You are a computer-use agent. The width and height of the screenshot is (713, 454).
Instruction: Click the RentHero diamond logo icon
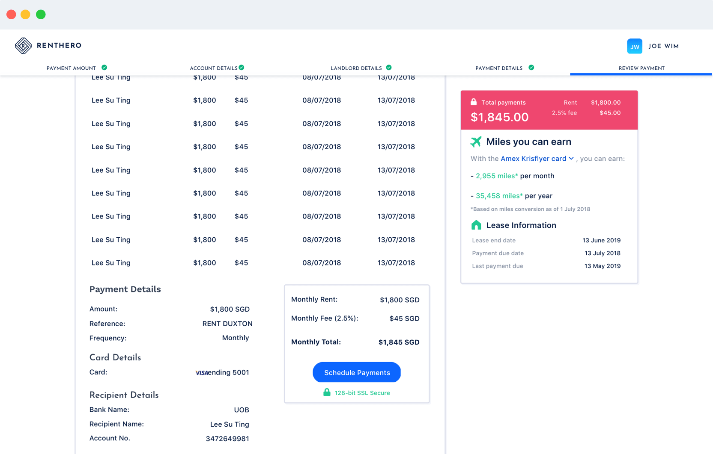click(x=23, y=46)
